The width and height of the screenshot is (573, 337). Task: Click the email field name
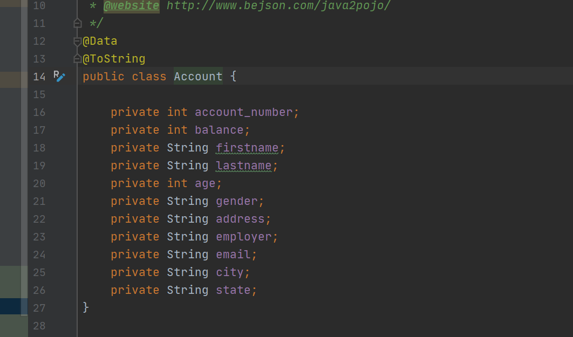pyautogui.click(x=233, y=255)
